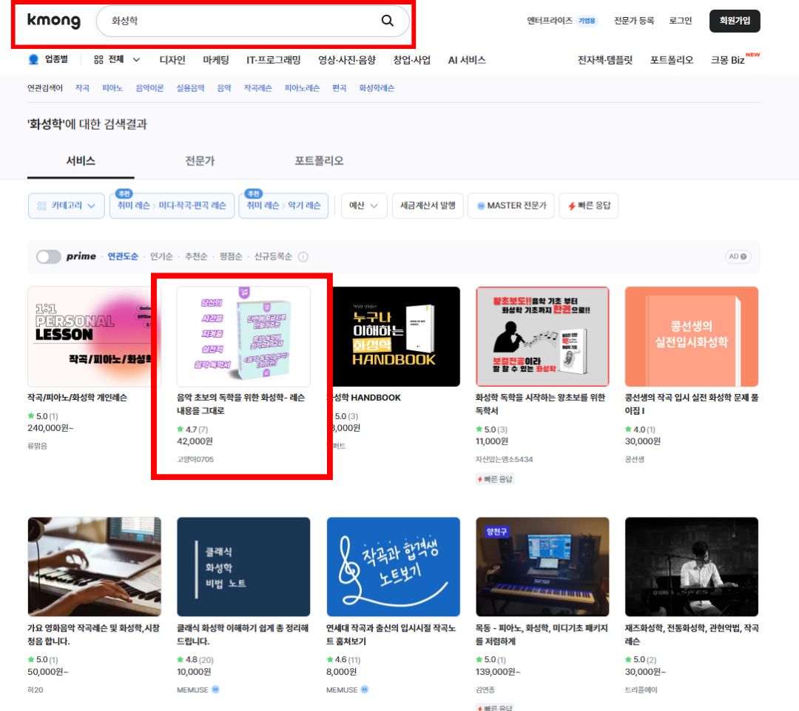Sort by 추천순

tap(196, 256)
